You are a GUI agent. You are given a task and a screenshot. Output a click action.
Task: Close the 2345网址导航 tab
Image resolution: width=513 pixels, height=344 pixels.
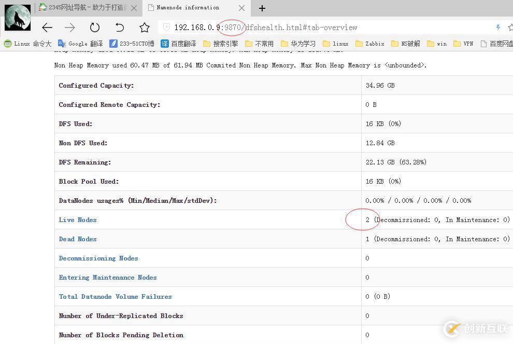pyautogui.click(x=134, y=8)
